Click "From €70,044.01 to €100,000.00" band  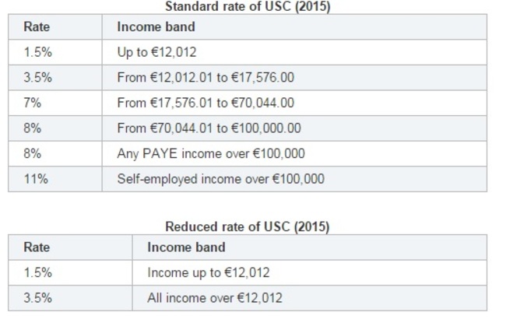pyautogui.click(x=209, y=128)
